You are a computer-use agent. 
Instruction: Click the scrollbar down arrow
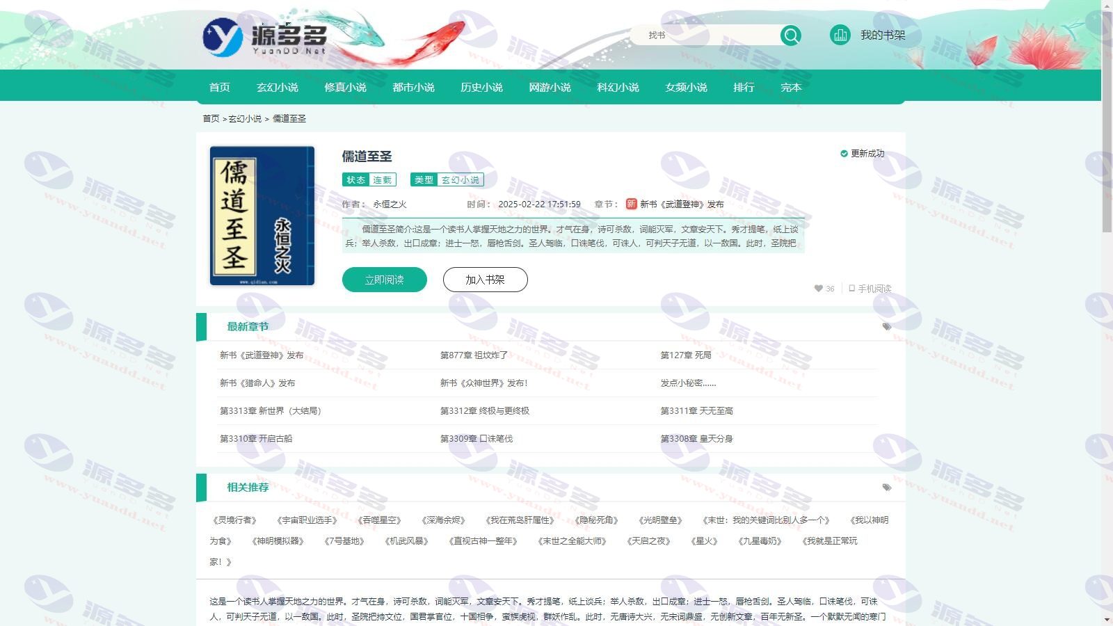(1107, 620)
